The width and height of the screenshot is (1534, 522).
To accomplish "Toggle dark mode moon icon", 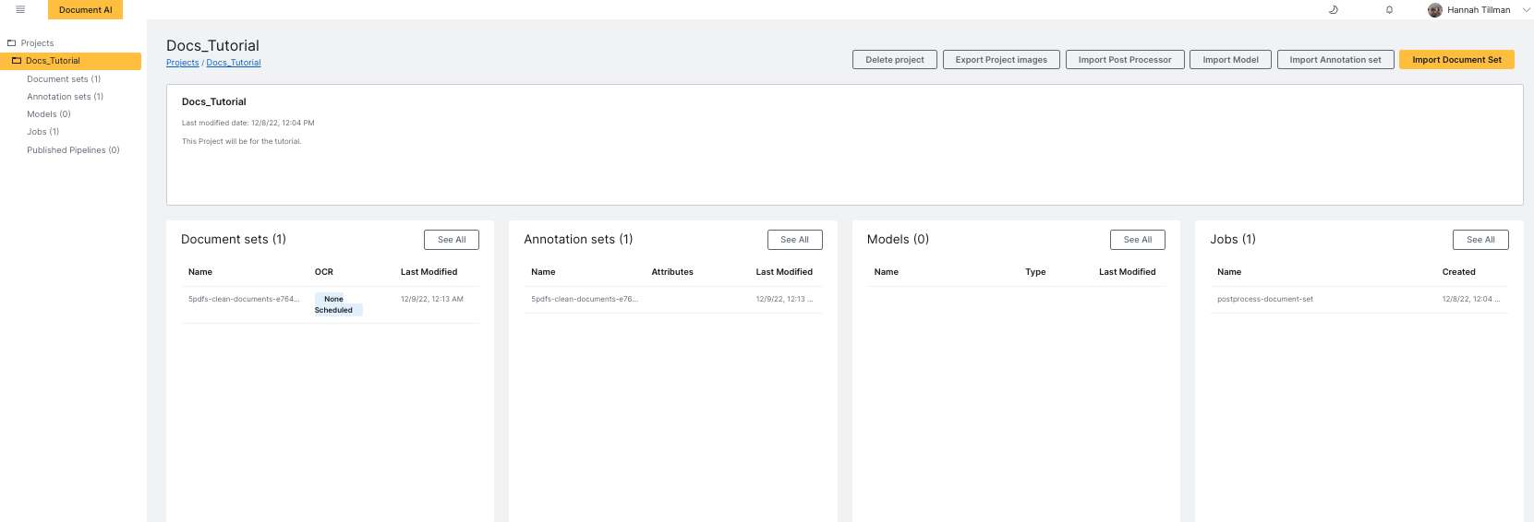I will [x=1333, y=10].
